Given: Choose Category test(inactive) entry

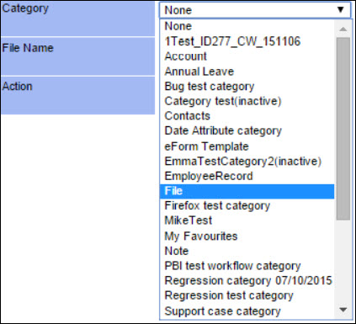Looking at the screenshot, I should (x=247, y=101).
